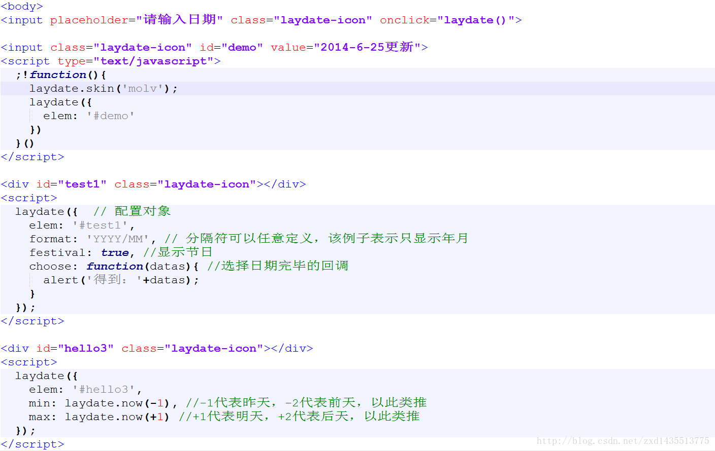Click the class attribute of the test1 div

185,184
